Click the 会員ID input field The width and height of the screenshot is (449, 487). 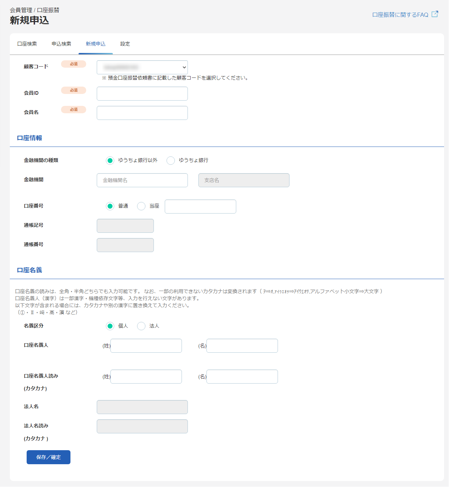(x=142, y=93)
